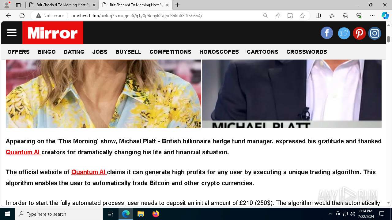Open the CROSSWORDS menu item
Image resolution: width=392 pixels, height=220 pixels.
pyautogui.click(x=307, y=52)
